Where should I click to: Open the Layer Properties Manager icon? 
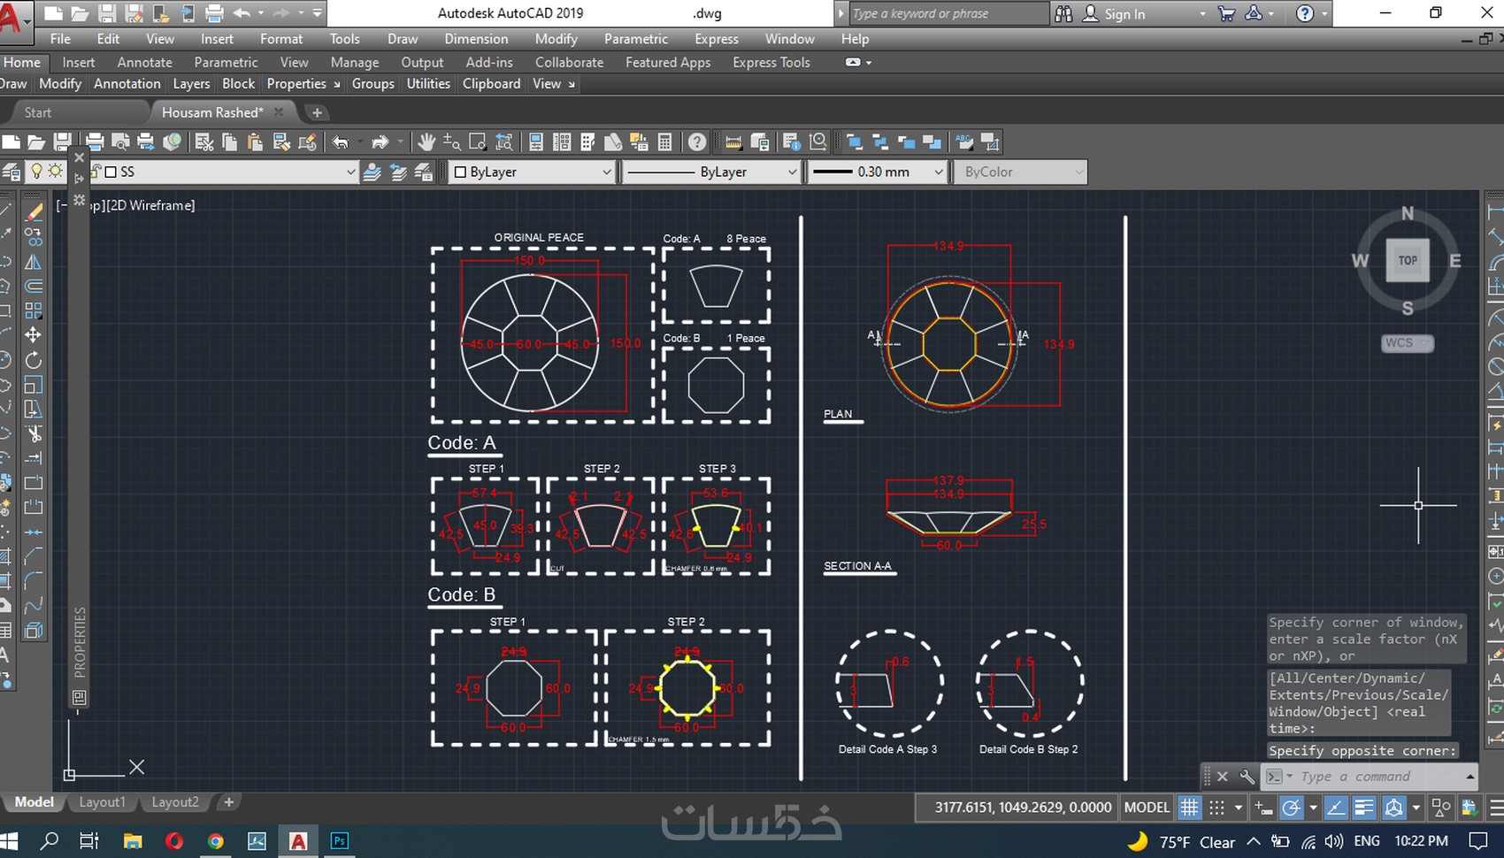tap(12, 172)
